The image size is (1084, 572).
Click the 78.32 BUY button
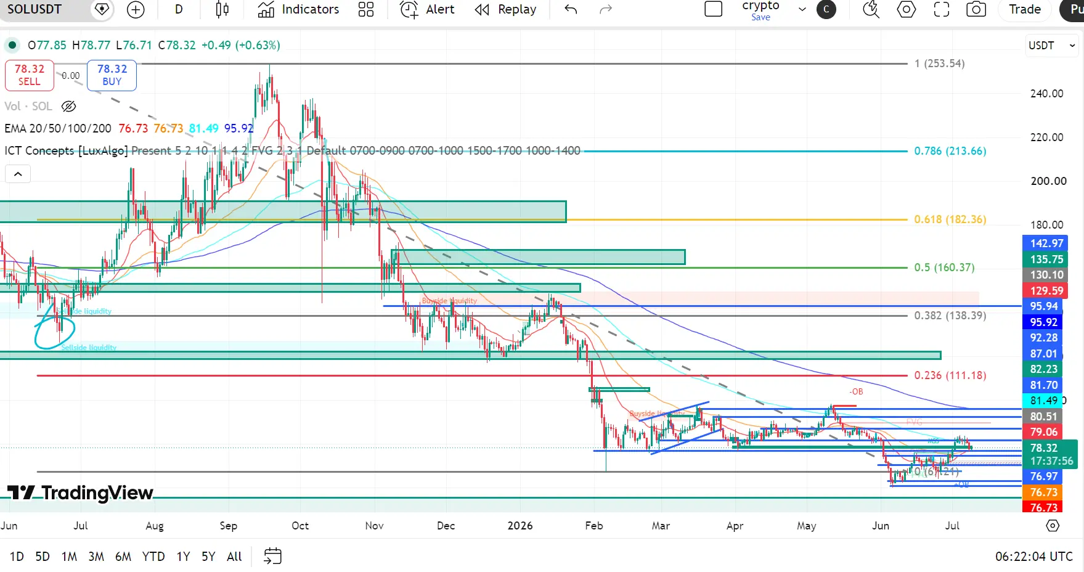tap(112, 75)
